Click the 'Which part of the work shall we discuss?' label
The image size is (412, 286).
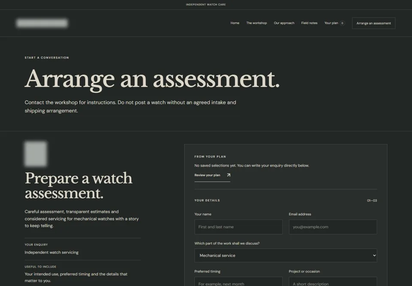pos(227,244)
